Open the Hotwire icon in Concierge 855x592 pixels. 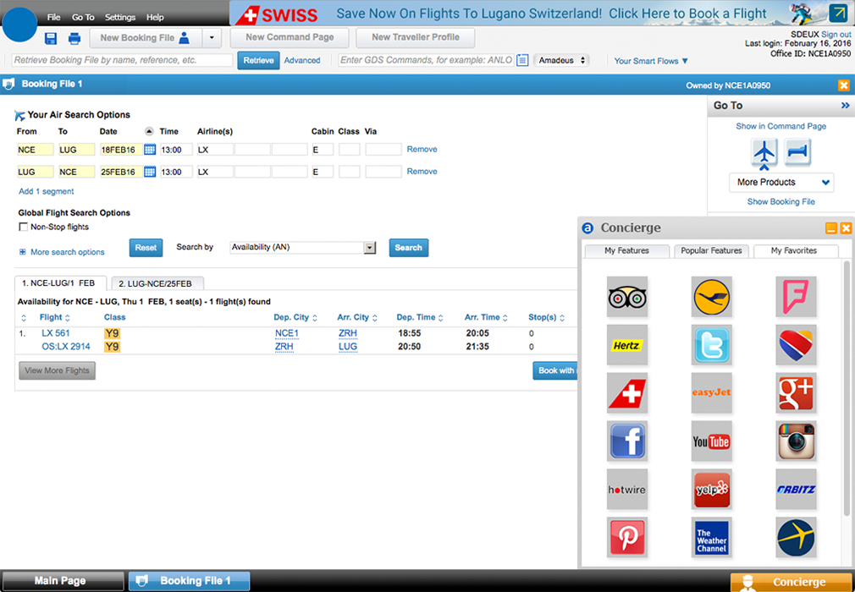627,489
